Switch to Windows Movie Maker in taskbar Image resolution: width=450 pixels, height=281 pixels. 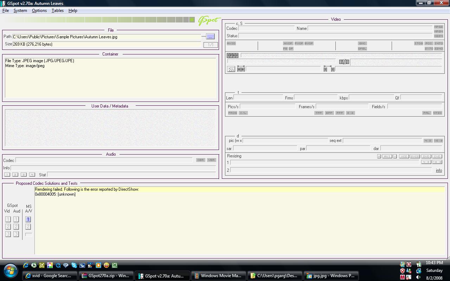click(218, 276)
